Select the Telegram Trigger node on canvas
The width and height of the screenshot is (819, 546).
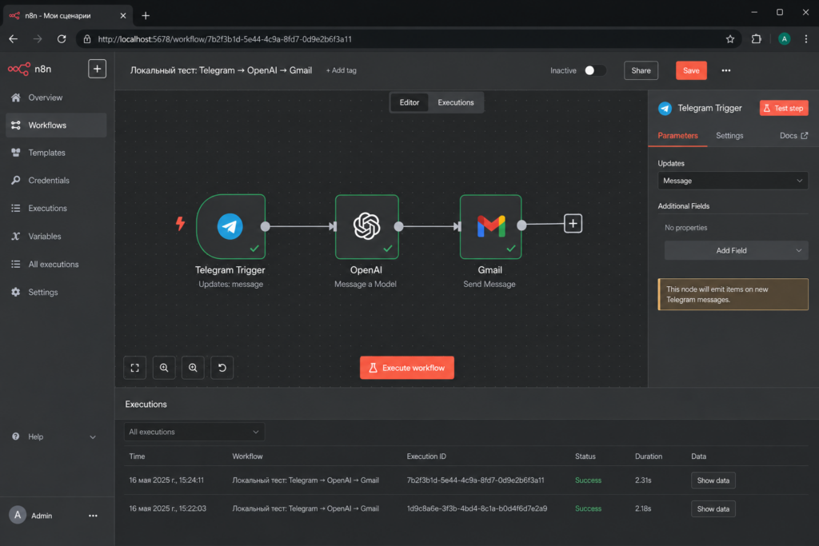[x=231, y=226]
